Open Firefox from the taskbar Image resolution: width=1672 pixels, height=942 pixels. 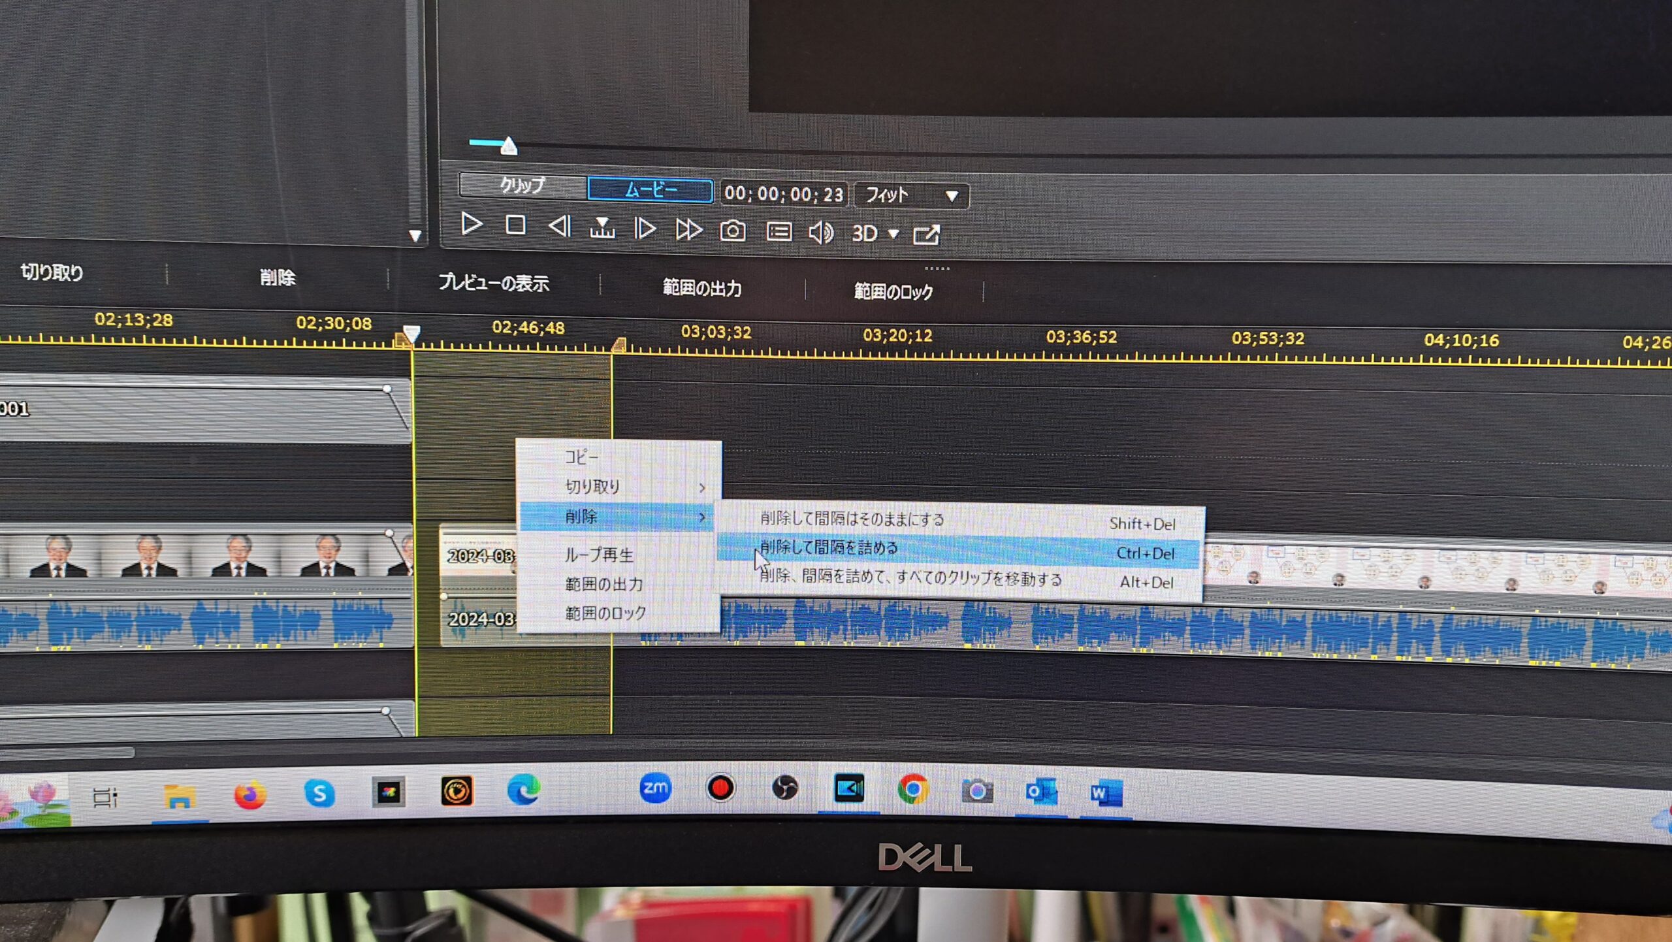click(250, 795)
